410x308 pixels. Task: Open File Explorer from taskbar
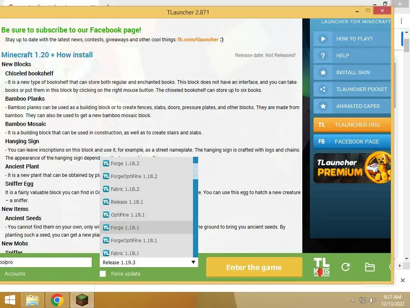click(33, 300)
